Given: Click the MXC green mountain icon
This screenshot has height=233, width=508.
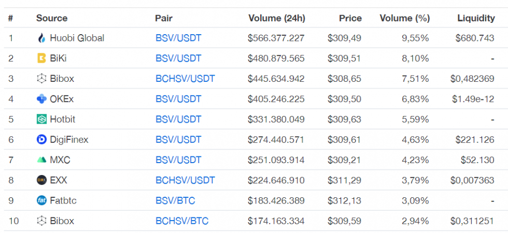Looking at the screenshot, I should [x=42, y=160].
